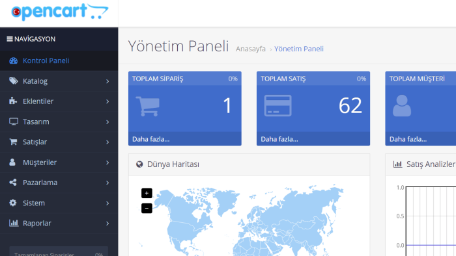Expand the Sistem menu chevron
Screen dimensions: 456x256
point(107,203)
